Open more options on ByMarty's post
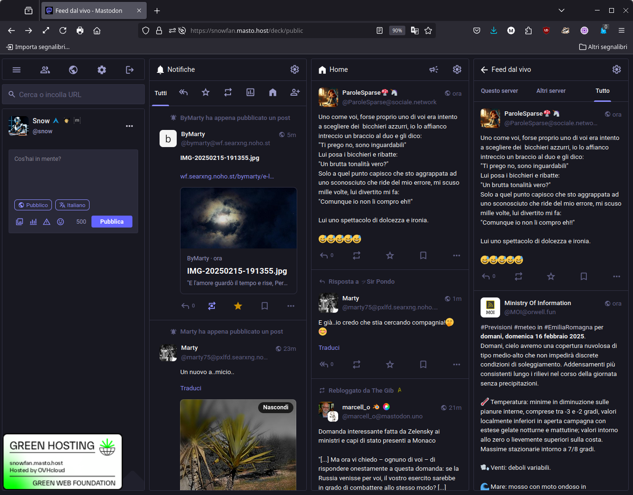The height and width of the screenshot is (495, 633). pos(291,306)
